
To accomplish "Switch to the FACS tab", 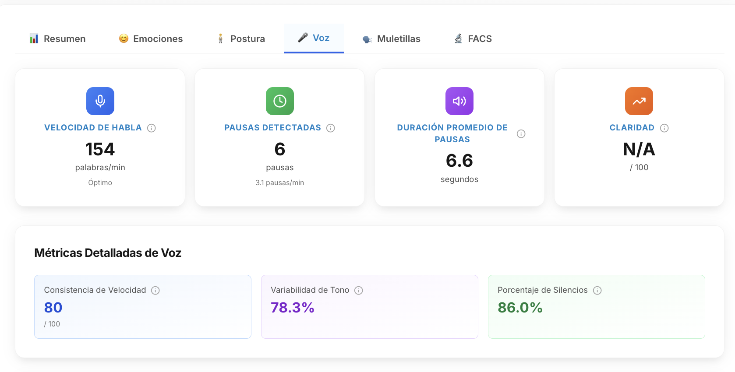I will [x=473, y=39].
